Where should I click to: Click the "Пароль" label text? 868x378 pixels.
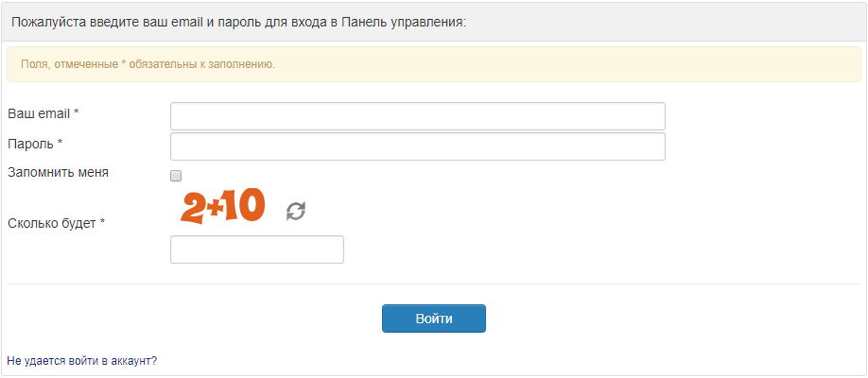click(30, 144)
